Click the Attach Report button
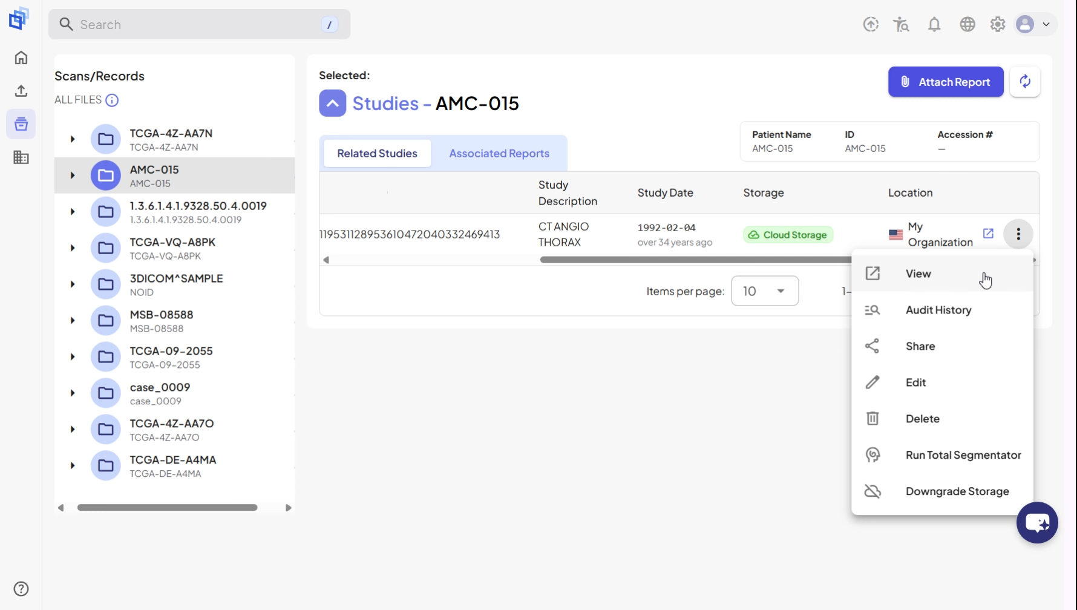 946,82
